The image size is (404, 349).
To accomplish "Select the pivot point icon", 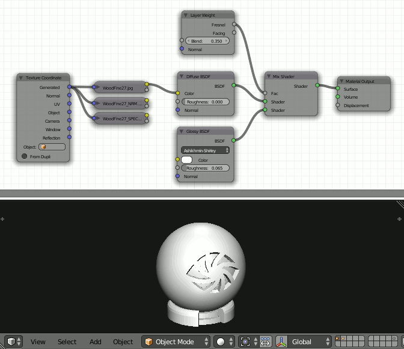I will 245,342.
